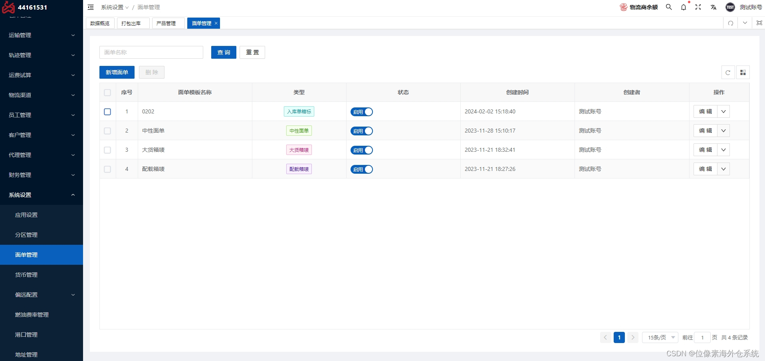Expand 运输管理 sidebar menu
This screenshot has width=765, height=361.
42,35
